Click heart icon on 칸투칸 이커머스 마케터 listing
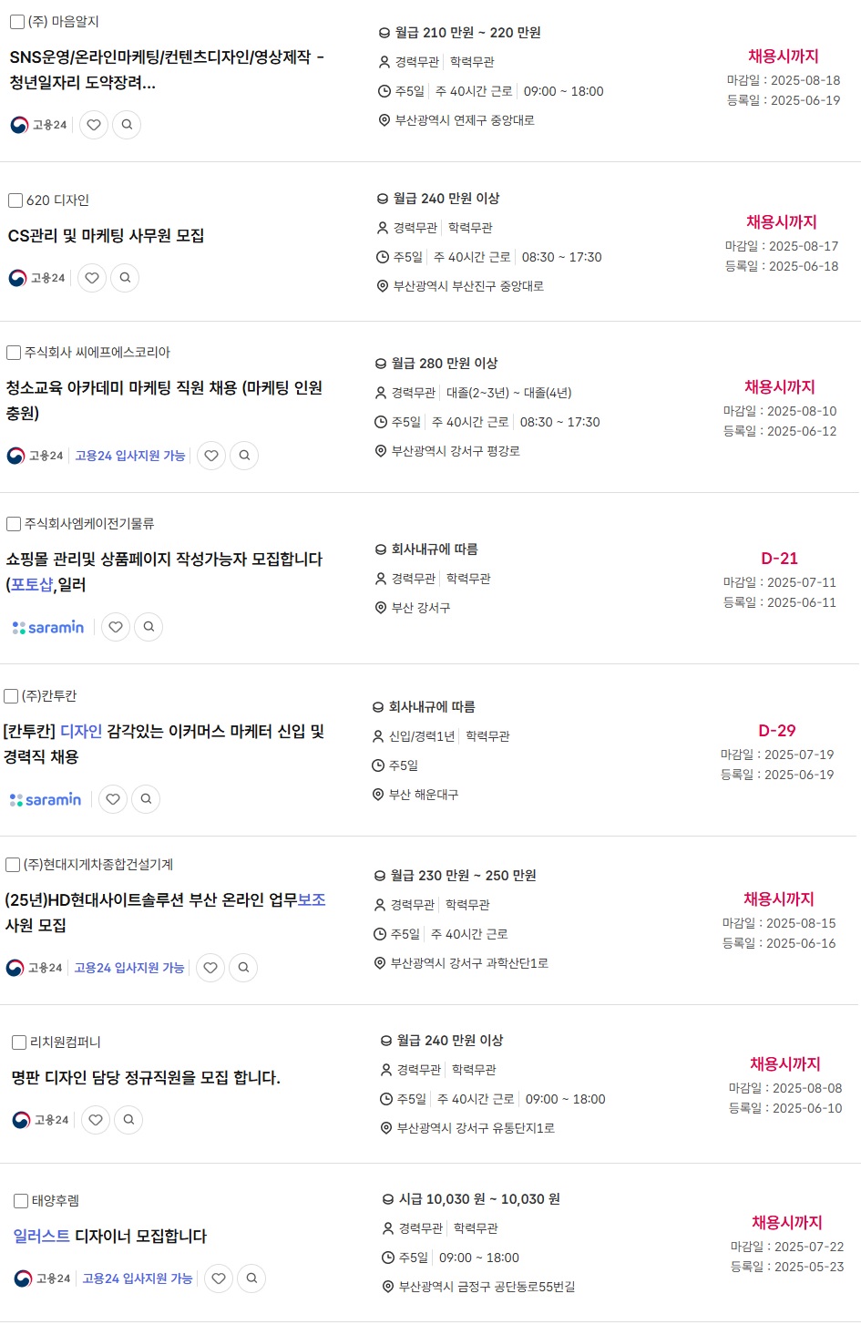This screenshot has width=861, height=1335. [113, 799]
